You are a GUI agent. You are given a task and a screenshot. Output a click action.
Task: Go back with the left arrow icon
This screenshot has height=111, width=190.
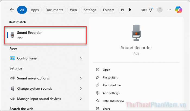[x=12, y=10]
